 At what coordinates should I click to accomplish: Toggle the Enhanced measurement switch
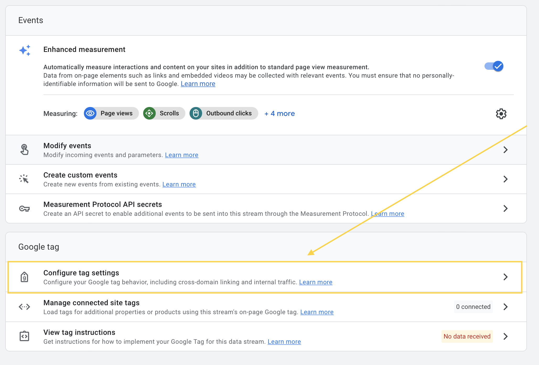pos(494,66)
